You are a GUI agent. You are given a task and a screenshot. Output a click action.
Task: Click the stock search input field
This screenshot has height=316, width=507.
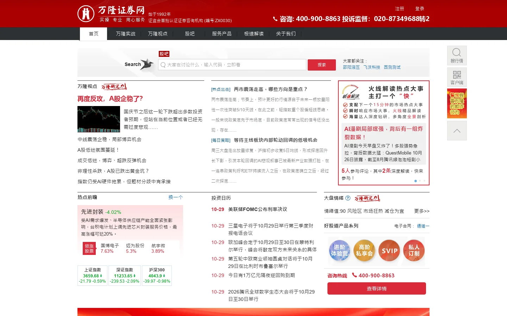(232, 65)
